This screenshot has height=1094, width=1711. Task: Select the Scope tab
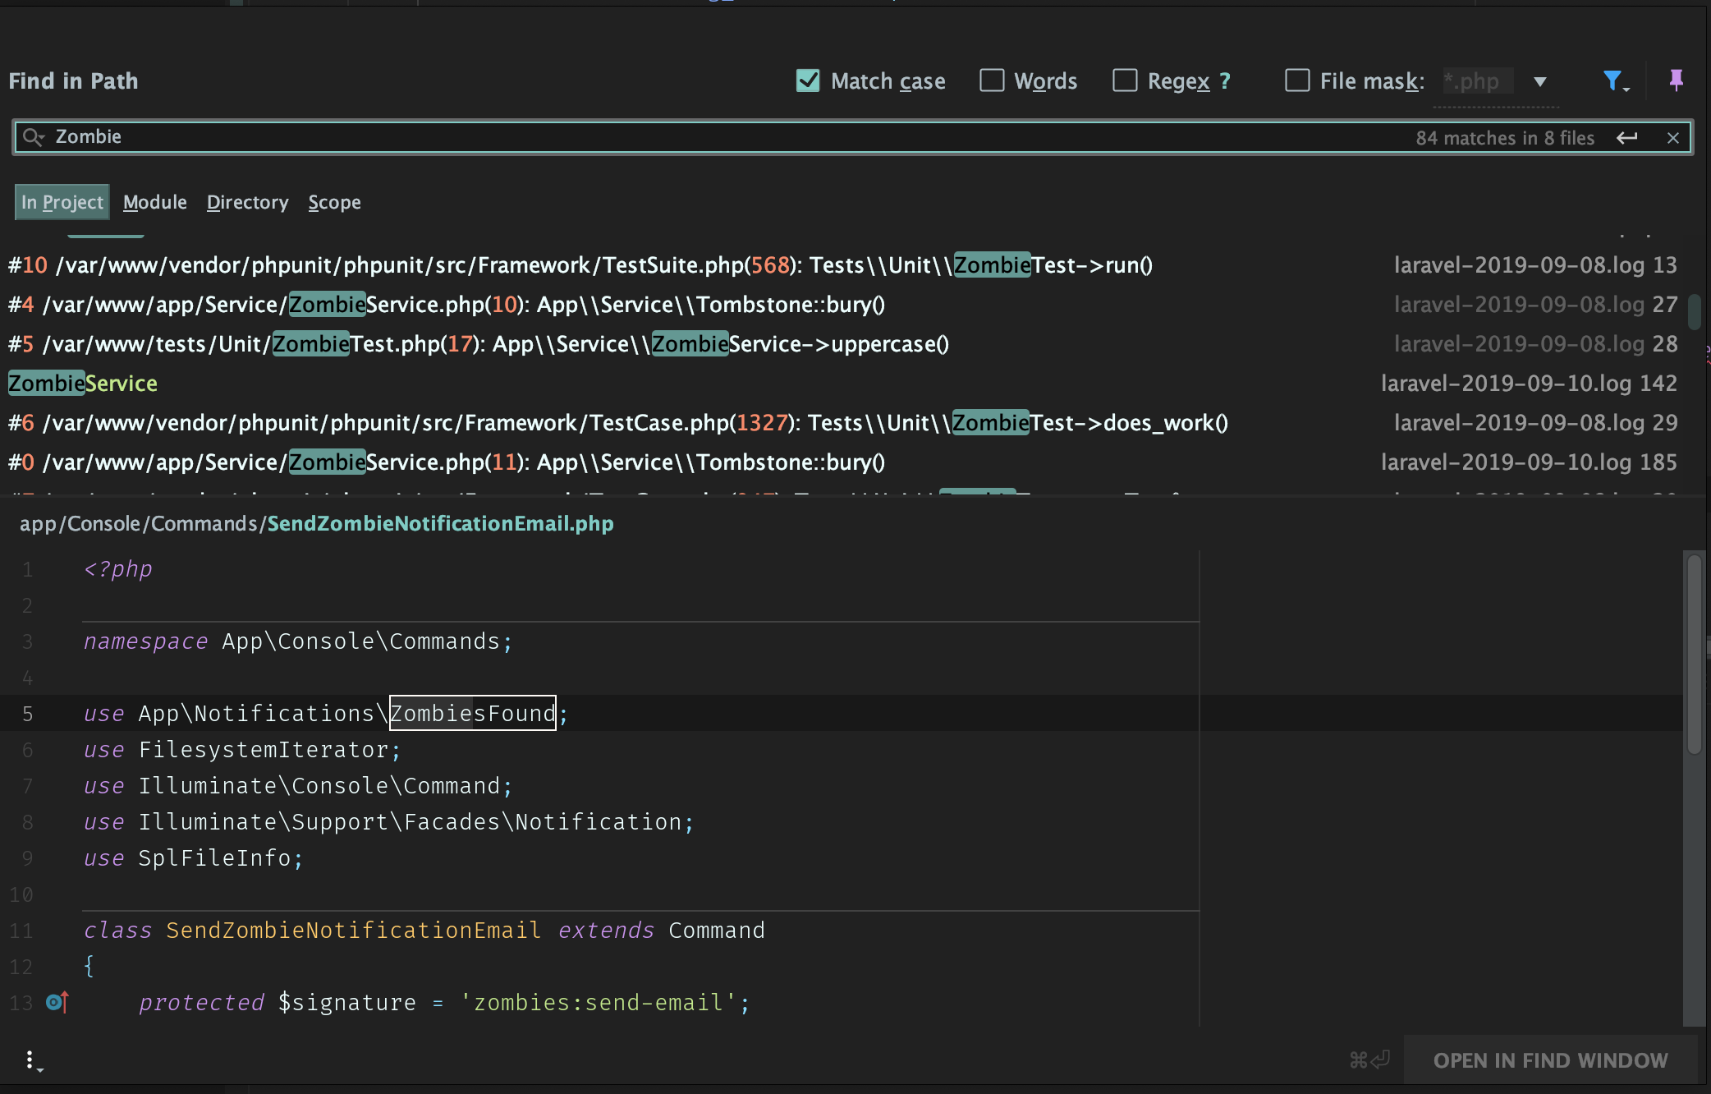pyautogui.click(x=334, y=202)
